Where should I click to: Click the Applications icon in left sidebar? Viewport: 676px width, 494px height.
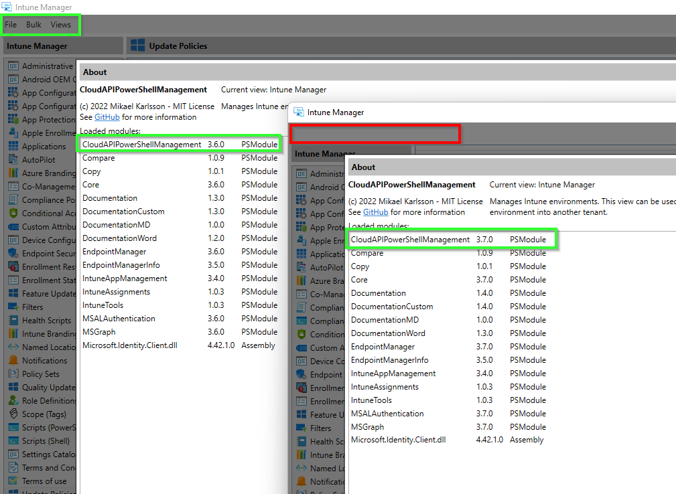point(13,146)
